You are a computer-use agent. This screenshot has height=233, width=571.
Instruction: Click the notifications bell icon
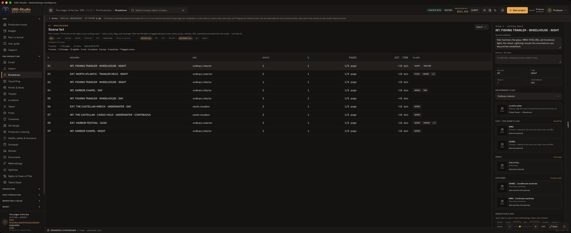click(x=502, y=10)
